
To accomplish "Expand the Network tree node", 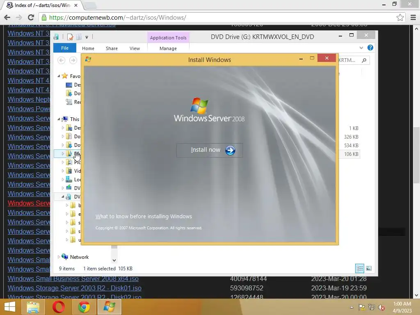I will click(59, 257).
